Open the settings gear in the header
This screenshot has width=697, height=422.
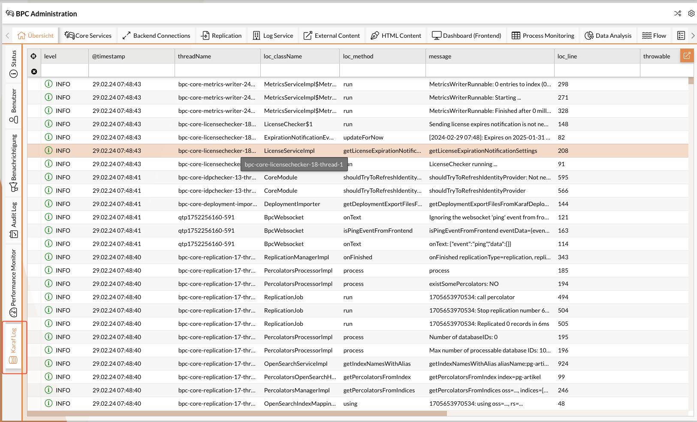[691, 13]
